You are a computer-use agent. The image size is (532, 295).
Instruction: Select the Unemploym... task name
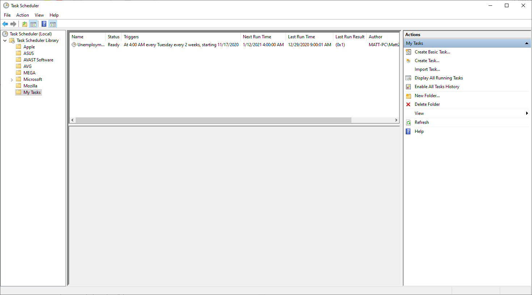pos(91,45)
